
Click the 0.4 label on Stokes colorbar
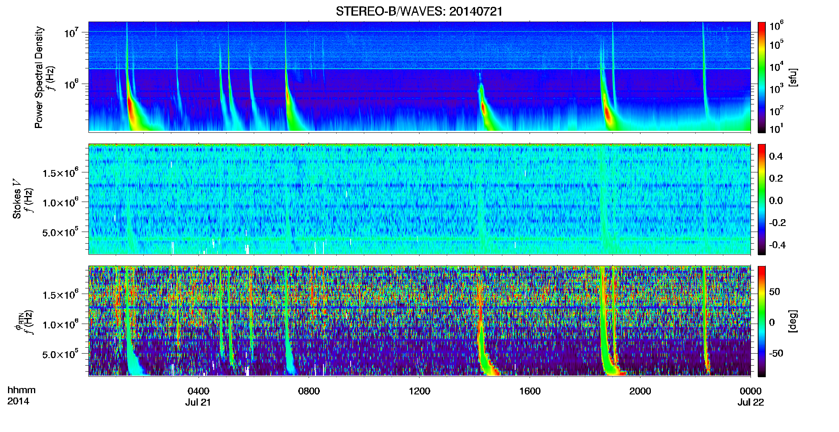pyautogui.click(x=776, y=156)
